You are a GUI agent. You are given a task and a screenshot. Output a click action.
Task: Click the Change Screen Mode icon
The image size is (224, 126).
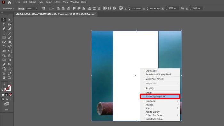click(7, 104)
